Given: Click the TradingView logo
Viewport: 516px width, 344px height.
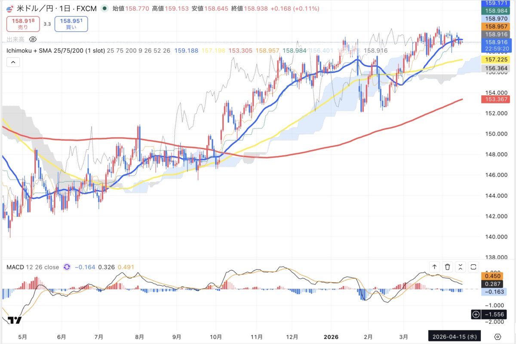Looking at the screenshot, I should click(14, 320).
